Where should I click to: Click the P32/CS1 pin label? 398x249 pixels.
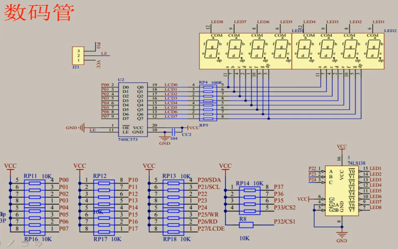coord(285,221)
